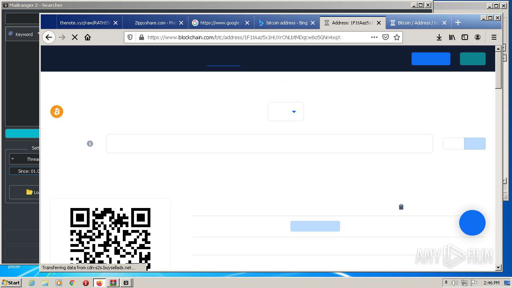Copy address with the clipboard icon
This screenshot has width=512, height=288.
[401, 207]
